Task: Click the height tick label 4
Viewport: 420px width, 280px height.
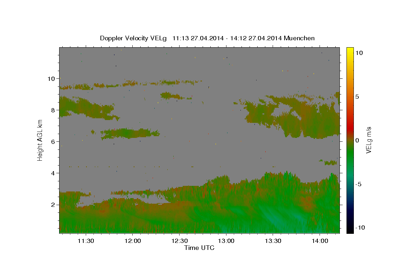Action: (x=53, y=173)
